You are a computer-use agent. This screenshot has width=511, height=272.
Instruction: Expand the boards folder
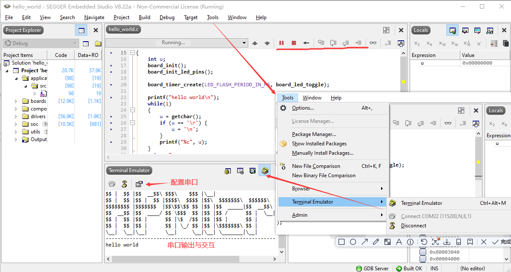click(16, 101)
